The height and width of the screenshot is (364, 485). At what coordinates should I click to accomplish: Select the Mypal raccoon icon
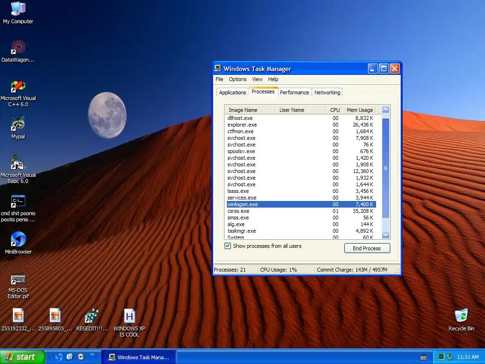(18, 128)
